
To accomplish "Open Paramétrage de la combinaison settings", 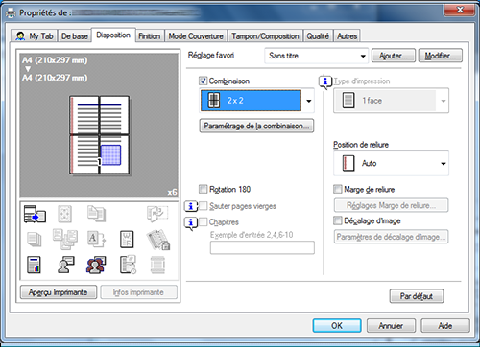I will [x=256, y=126].
